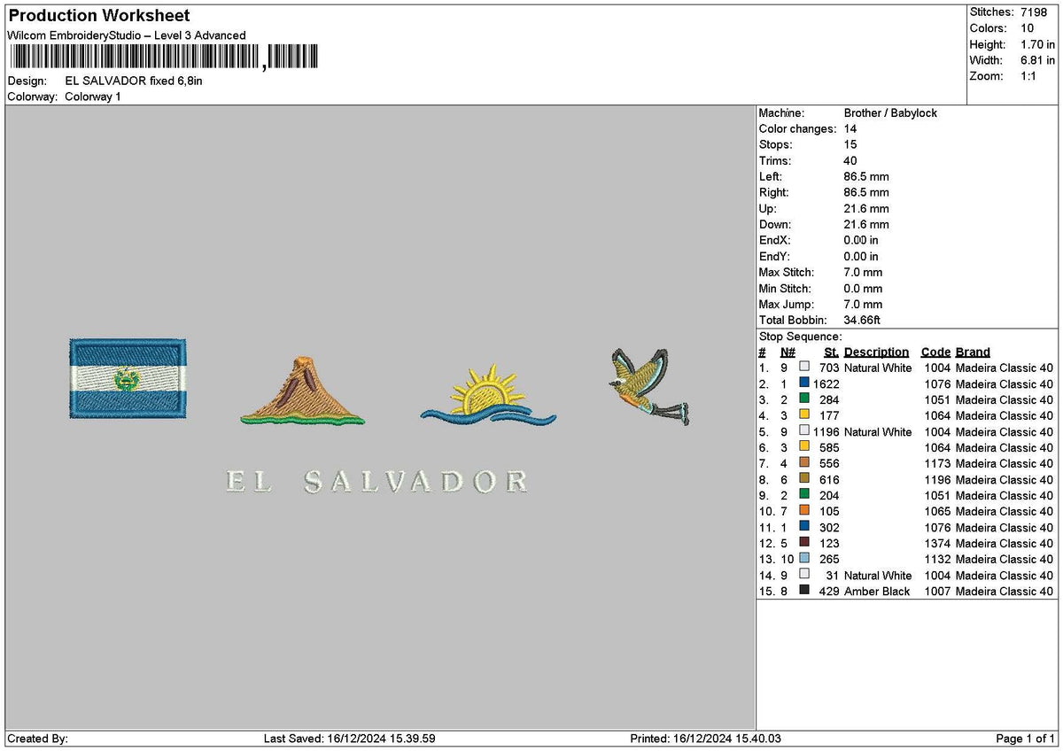Click thread code 1132 in stop 13
Viewport: 1063px width, 751px height.
936,560
